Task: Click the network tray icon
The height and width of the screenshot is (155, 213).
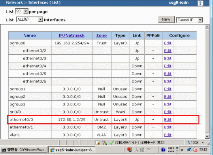Action: pos(189,150)
